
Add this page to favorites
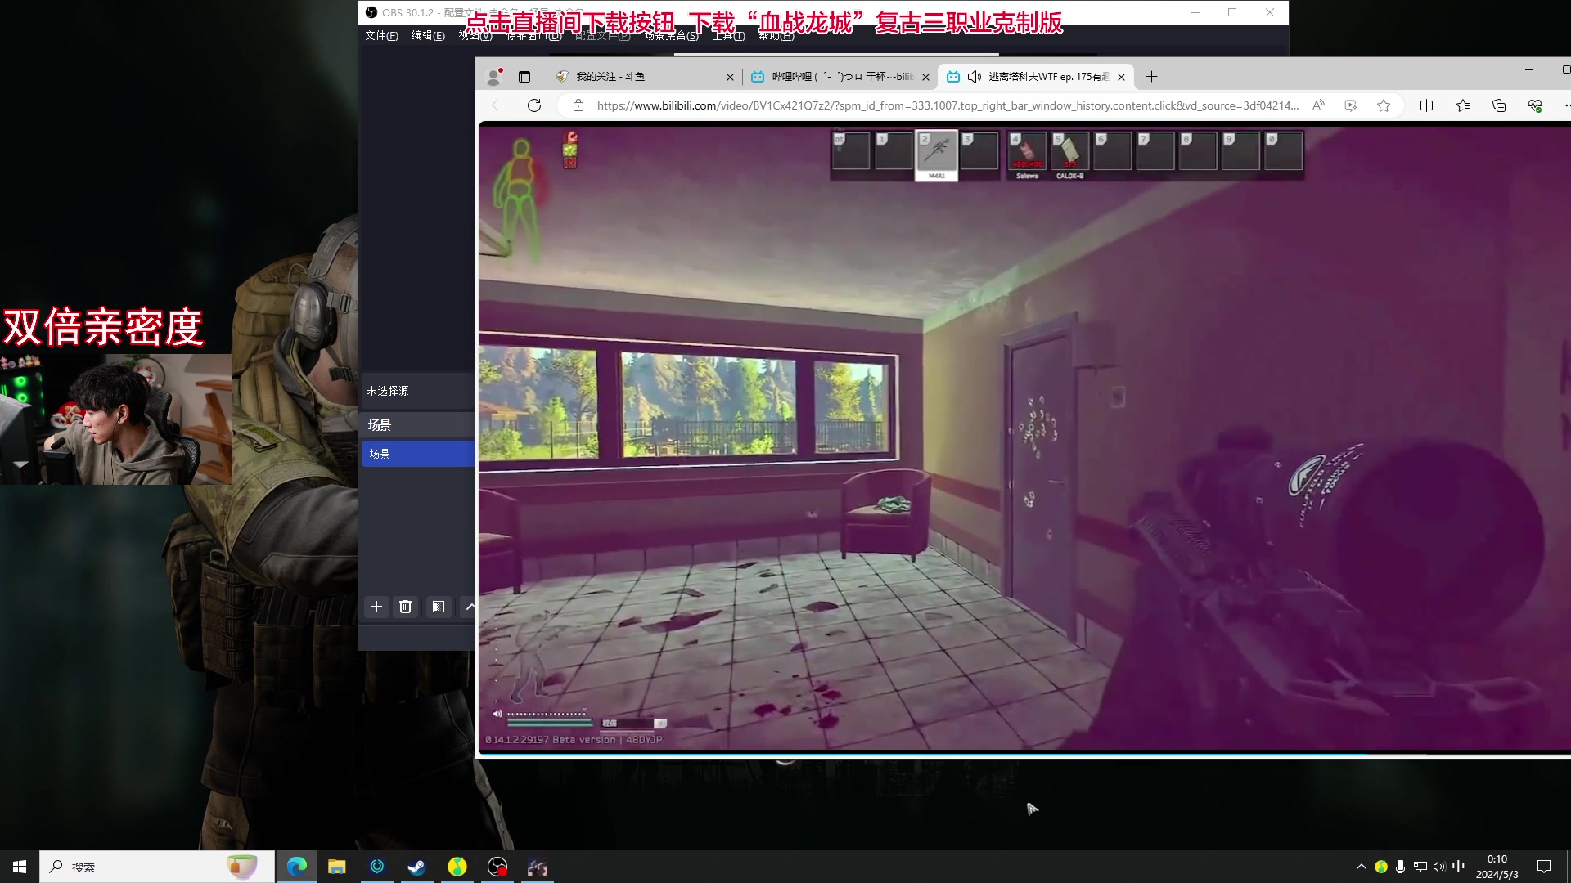pos(1384,105)
